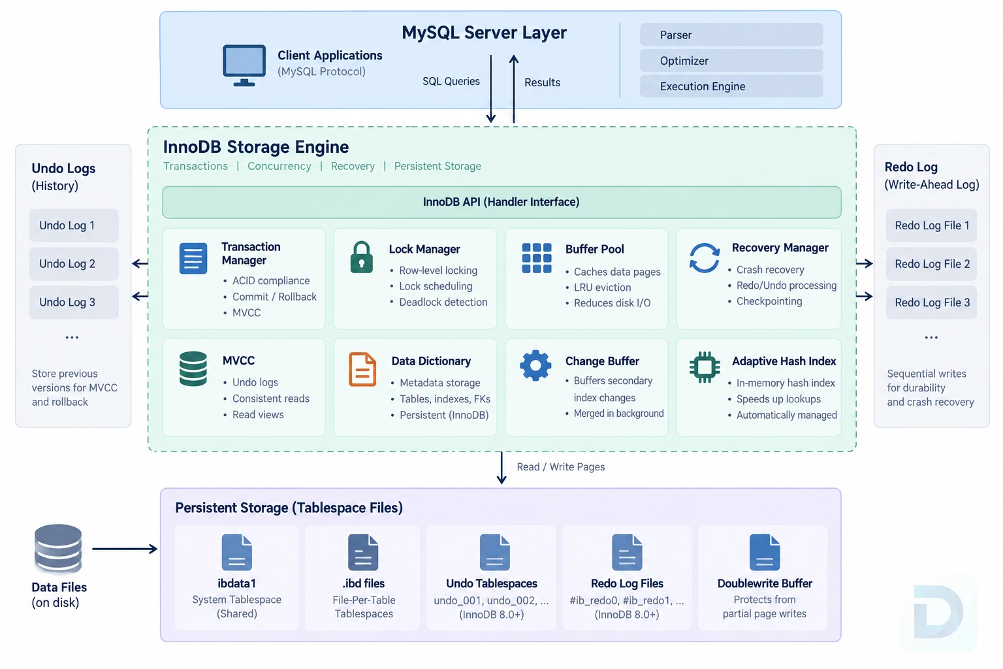Click the Change Buffer gear icon
Image resolution: width=1003 pixels, height=669 pixels.
535,366
